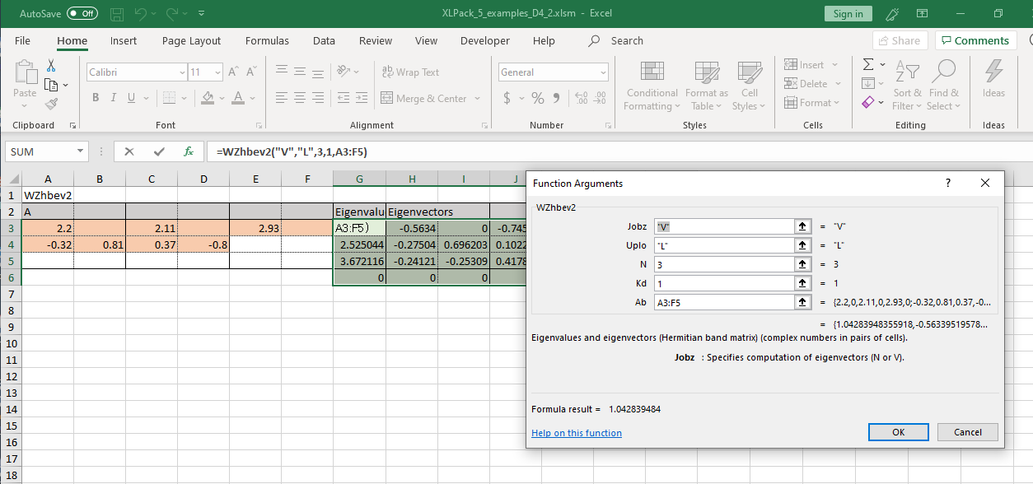This screenshot has height=484, width=1033.
Task: Open Font Color dropdown arrow
Action: [x=253, y=98]
